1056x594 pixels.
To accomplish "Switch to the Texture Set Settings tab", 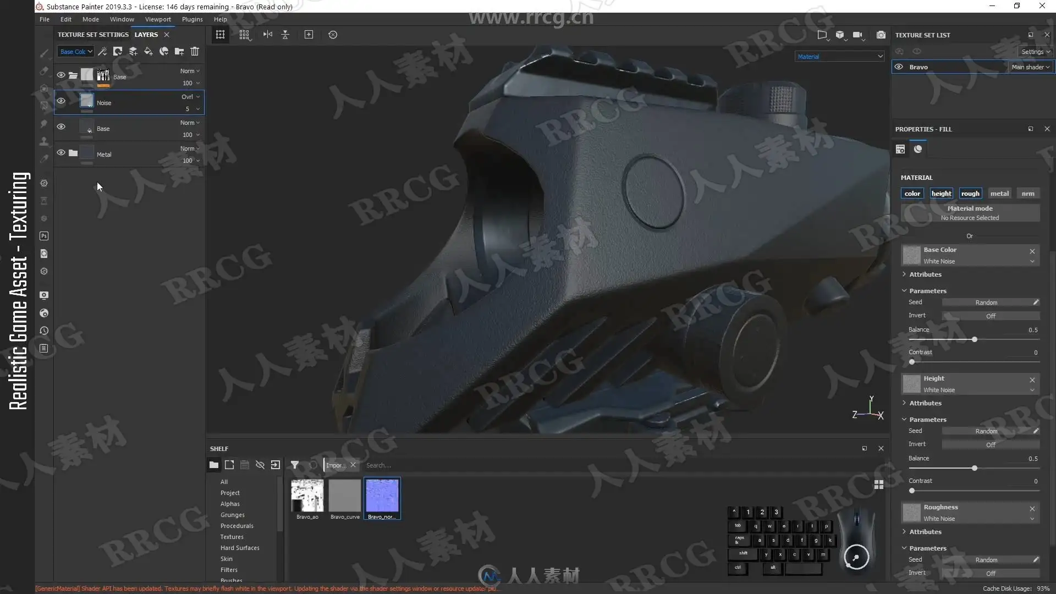I will point(93,35).
